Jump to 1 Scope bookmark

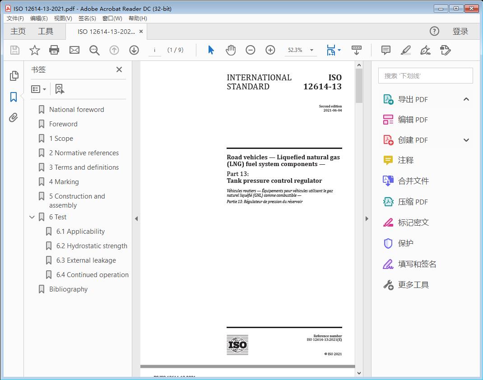[x=61, y=139]
